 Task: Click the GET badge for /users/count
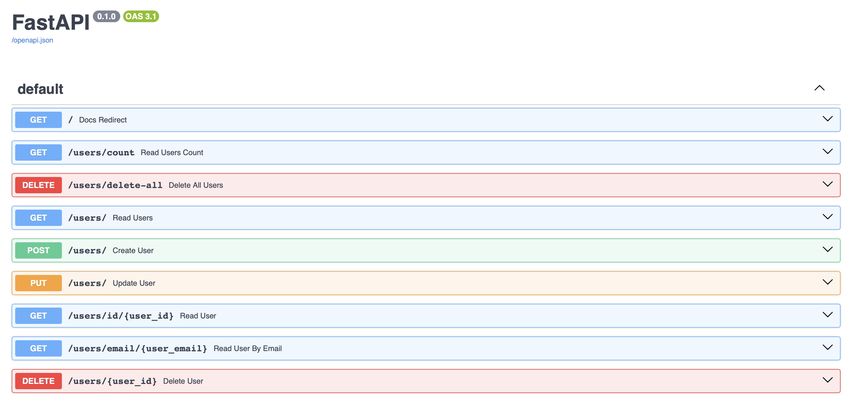pos(39,152)
